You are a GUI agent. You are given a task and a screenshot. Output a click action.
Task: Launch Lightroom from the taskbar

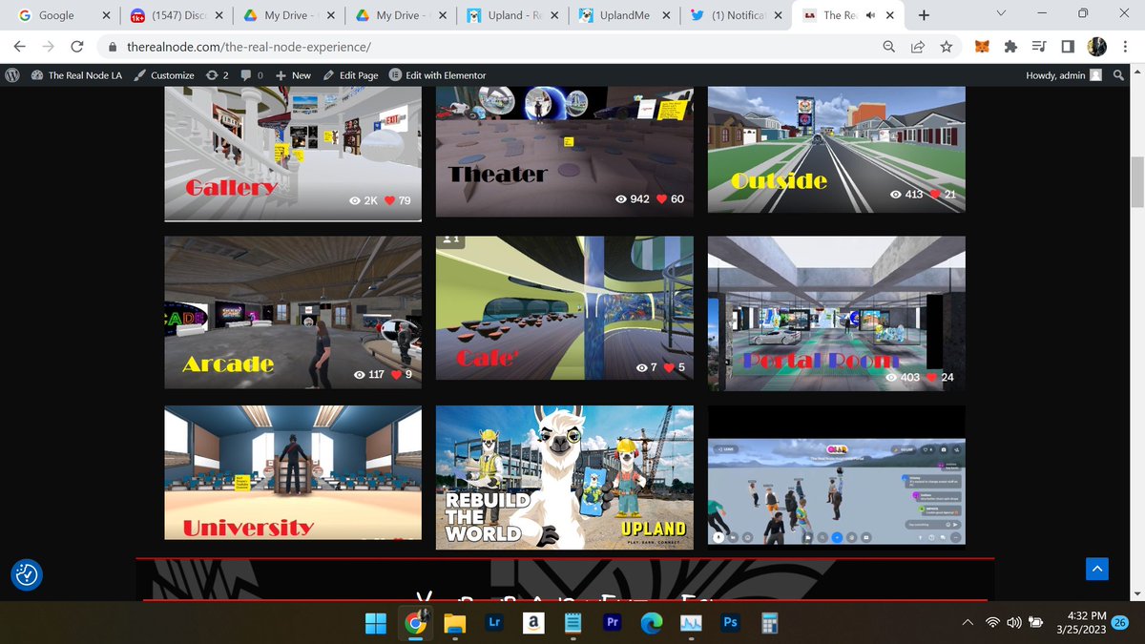[494, 623]
